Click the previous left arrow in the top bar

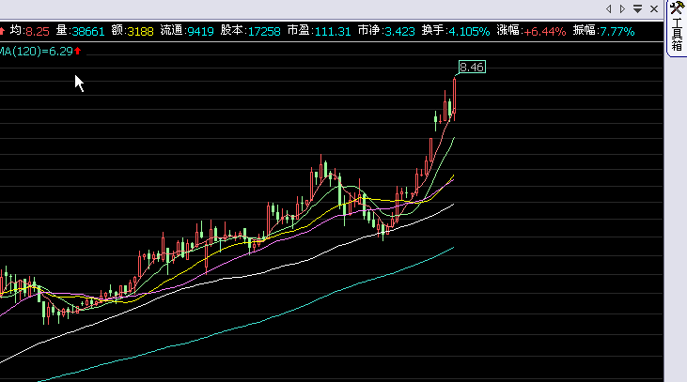click(609, 8)
